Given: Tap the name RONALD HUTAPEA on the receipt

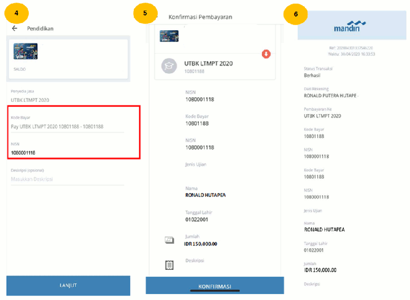Looking at the screenshot, I should [324, 230].
